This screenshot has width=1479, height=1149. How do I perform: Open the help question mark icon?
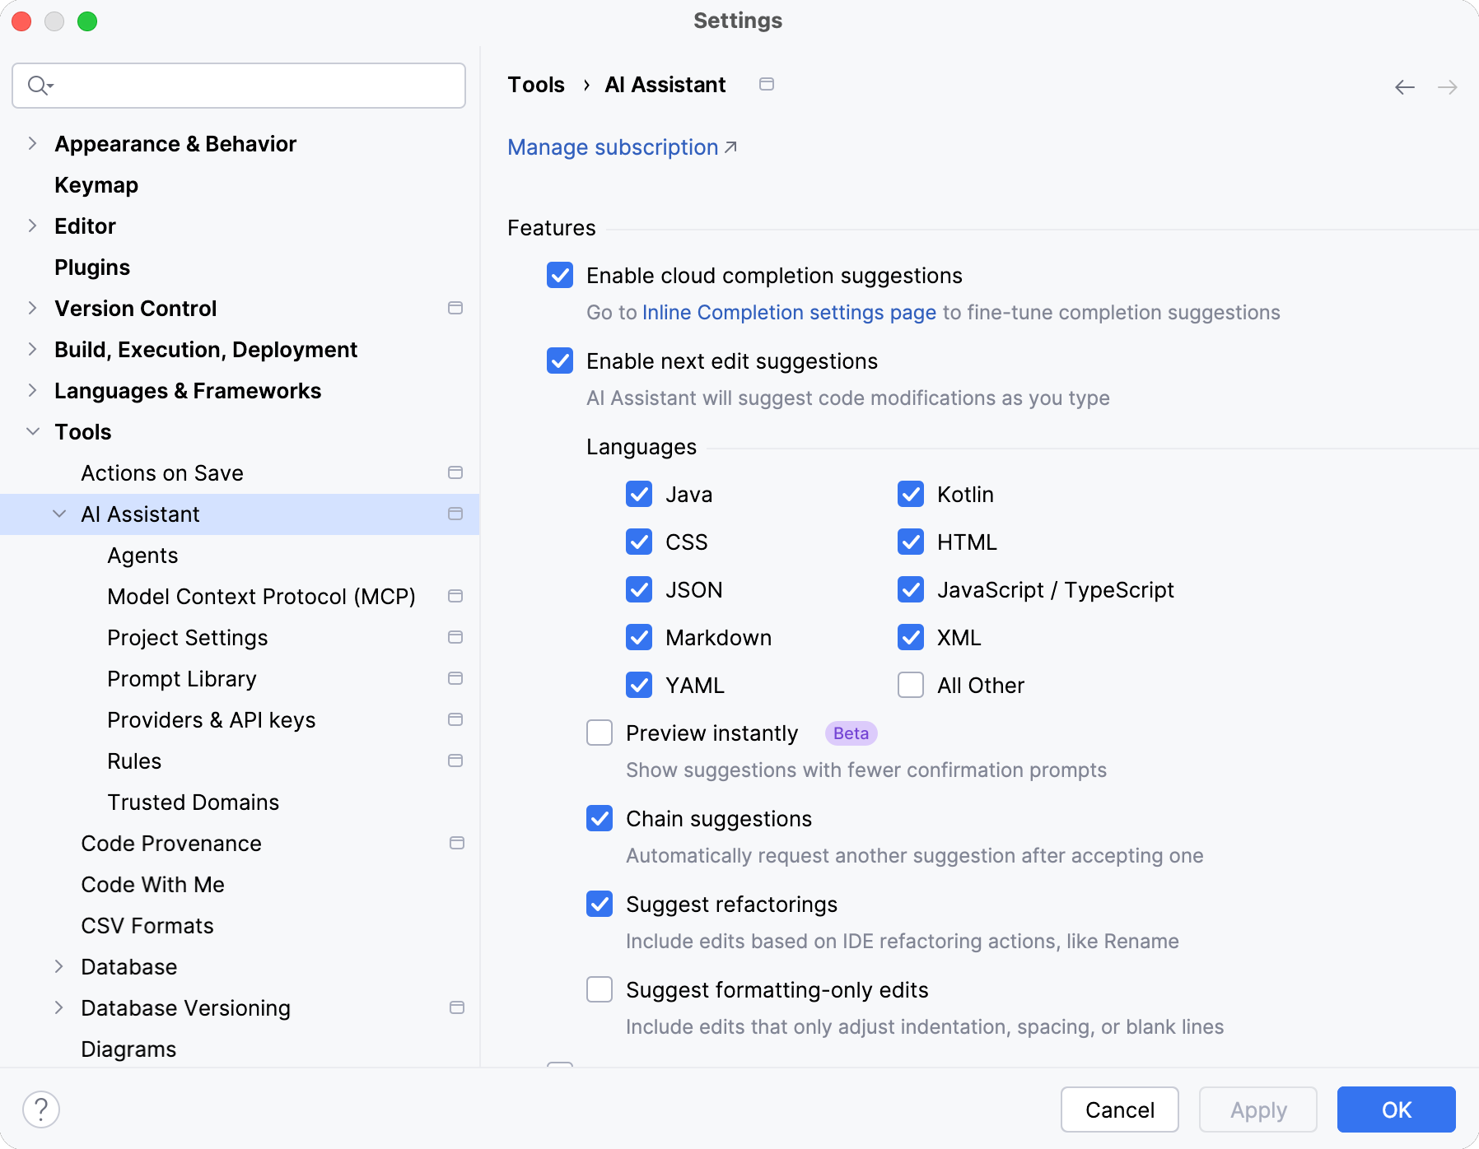coord(42,1109)
